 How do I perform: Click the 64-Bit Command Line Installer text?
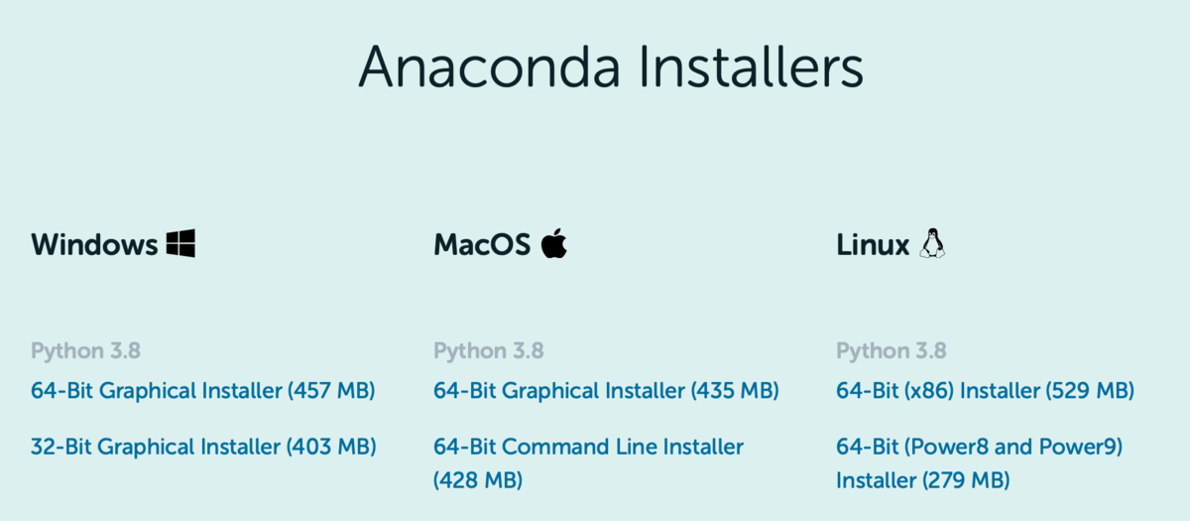click(x=588, y=447)
